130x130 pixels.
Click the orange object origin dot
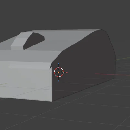(59, 72)
